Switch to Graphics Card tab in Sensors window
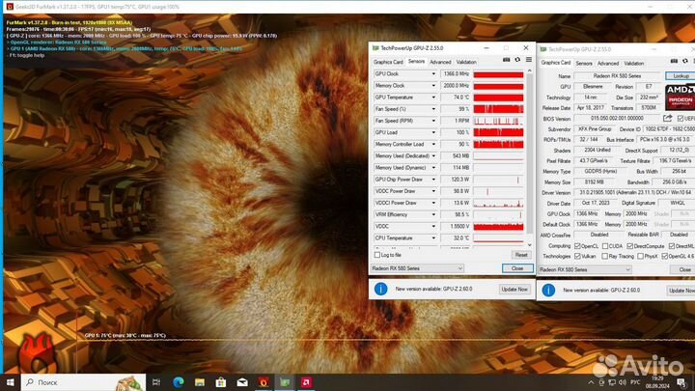 388,62
